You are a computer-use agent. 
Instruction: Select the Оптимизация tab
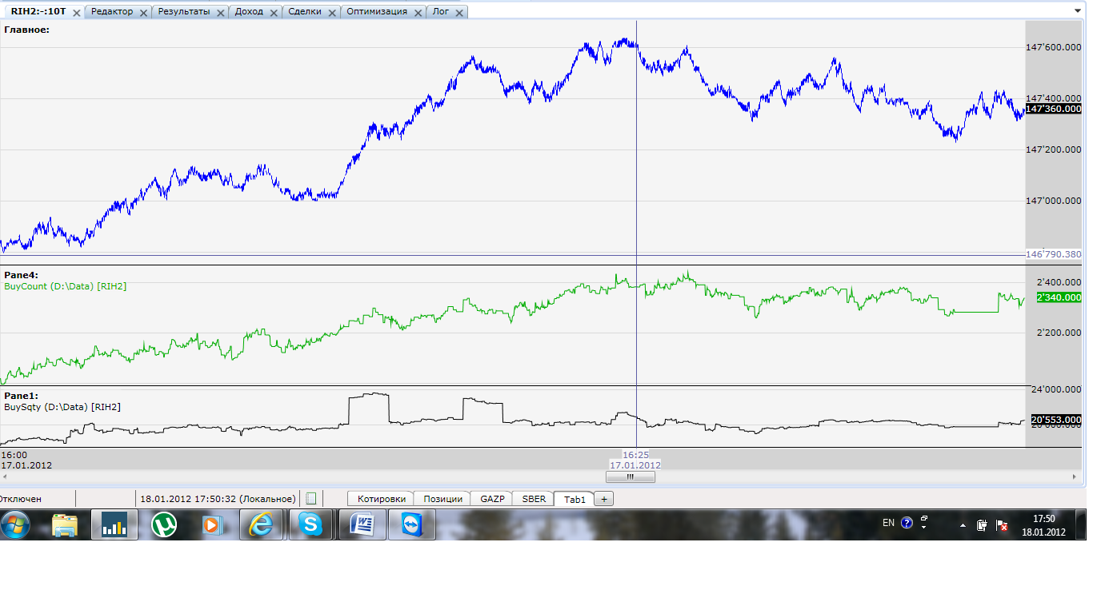[x=377, y=12]
